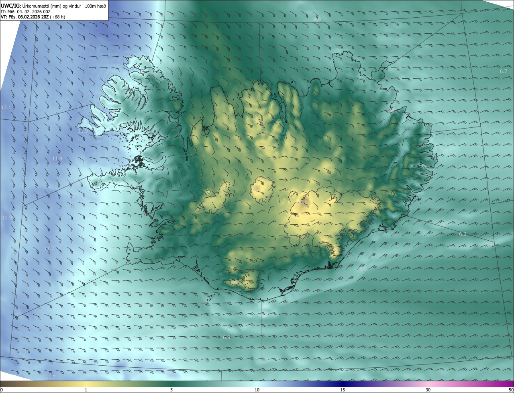Click the valid time "VT: Fös. 06.02.2026 20Z (+68 h)"
Viewport: 514px width, 393px height.
33,17
